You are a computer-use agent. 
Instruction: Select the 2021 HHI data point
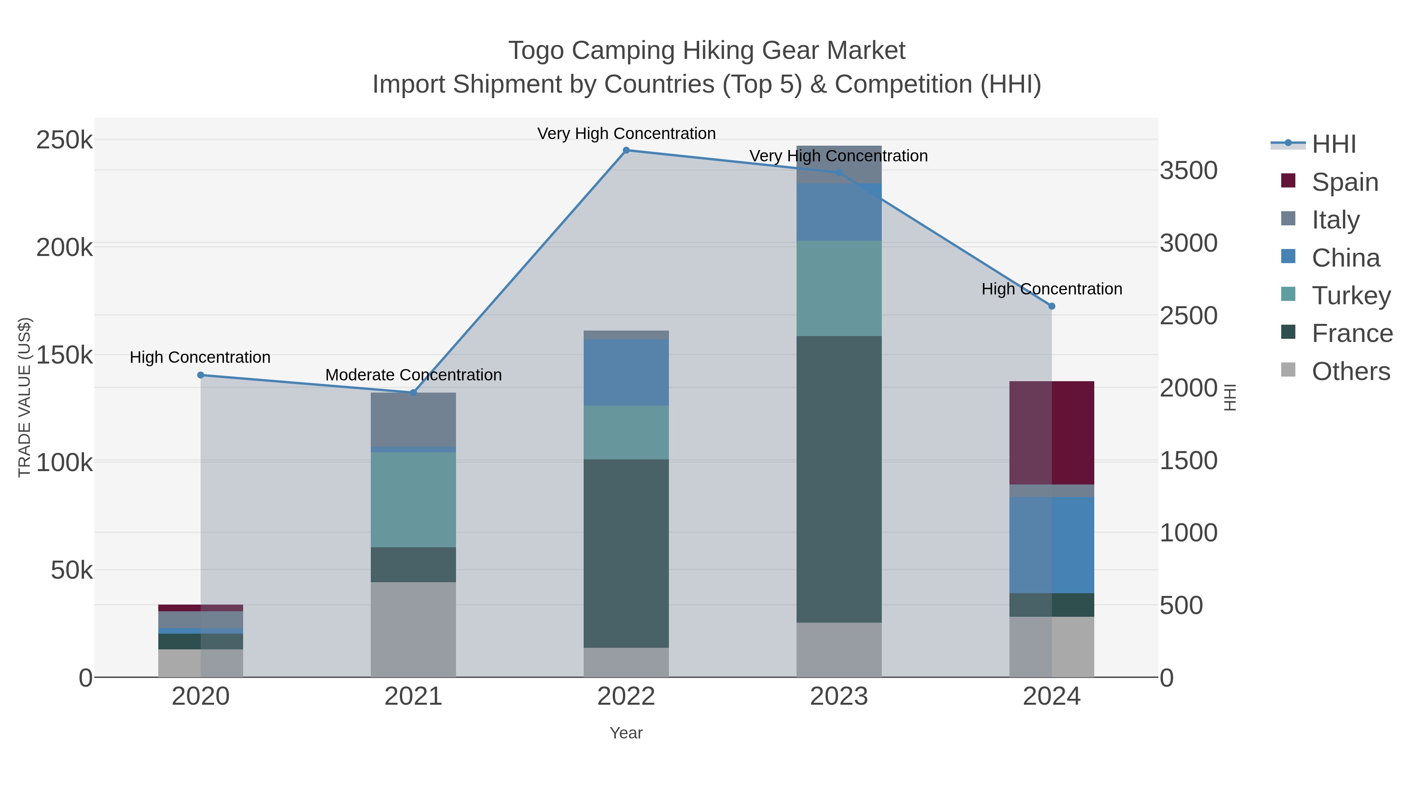(413, 393)
